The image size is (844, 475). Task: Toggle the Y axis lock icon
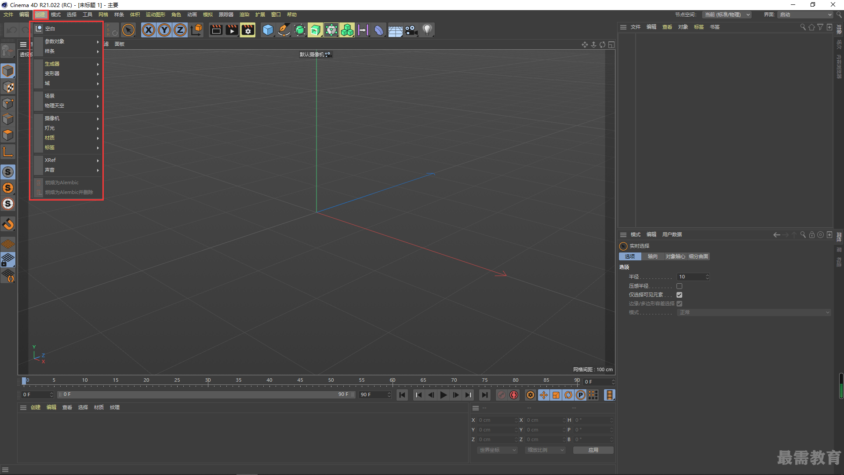164,30
